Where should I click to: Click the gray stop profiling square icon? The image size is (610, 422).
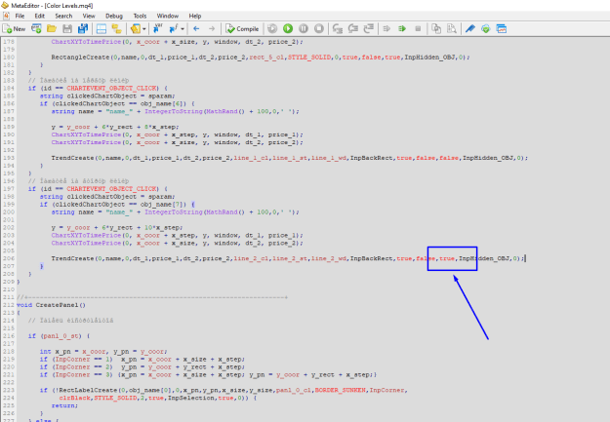pos(418,29)
